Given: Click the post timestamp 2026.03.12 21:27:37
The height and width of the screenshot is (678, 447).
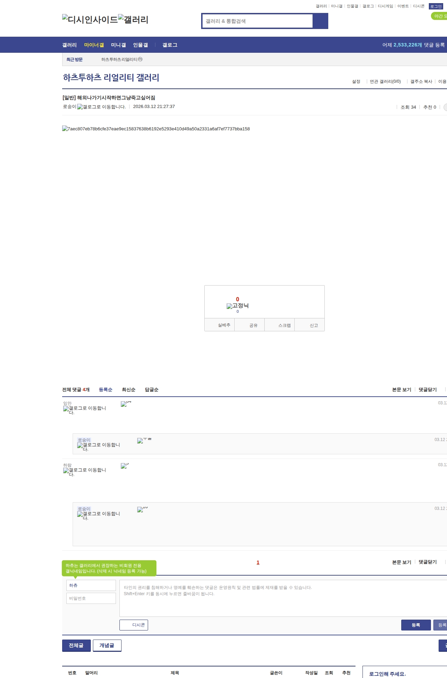Looking at the screenshot, I should [154, 107].
